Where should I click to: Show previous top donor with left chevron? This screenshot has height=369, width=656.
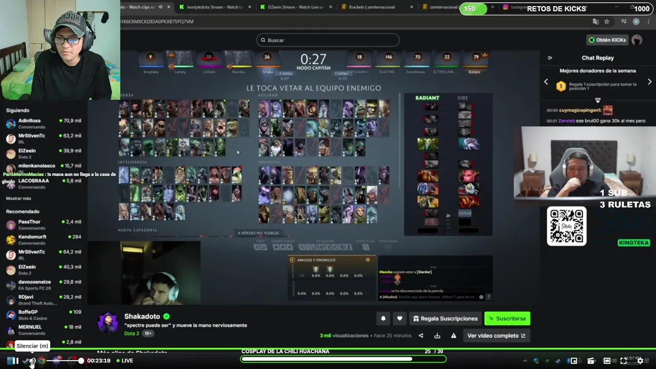pyautogui.click(x=546, y=82)
